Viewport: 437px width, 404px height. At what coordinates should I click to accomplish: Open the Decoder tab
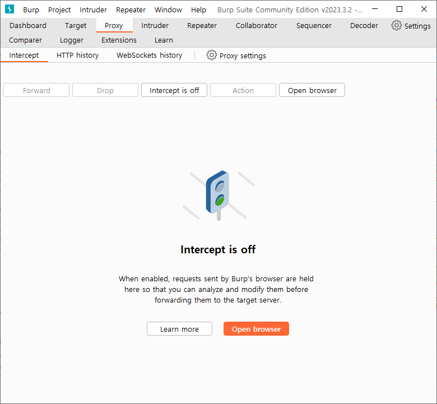pos(364,25)
